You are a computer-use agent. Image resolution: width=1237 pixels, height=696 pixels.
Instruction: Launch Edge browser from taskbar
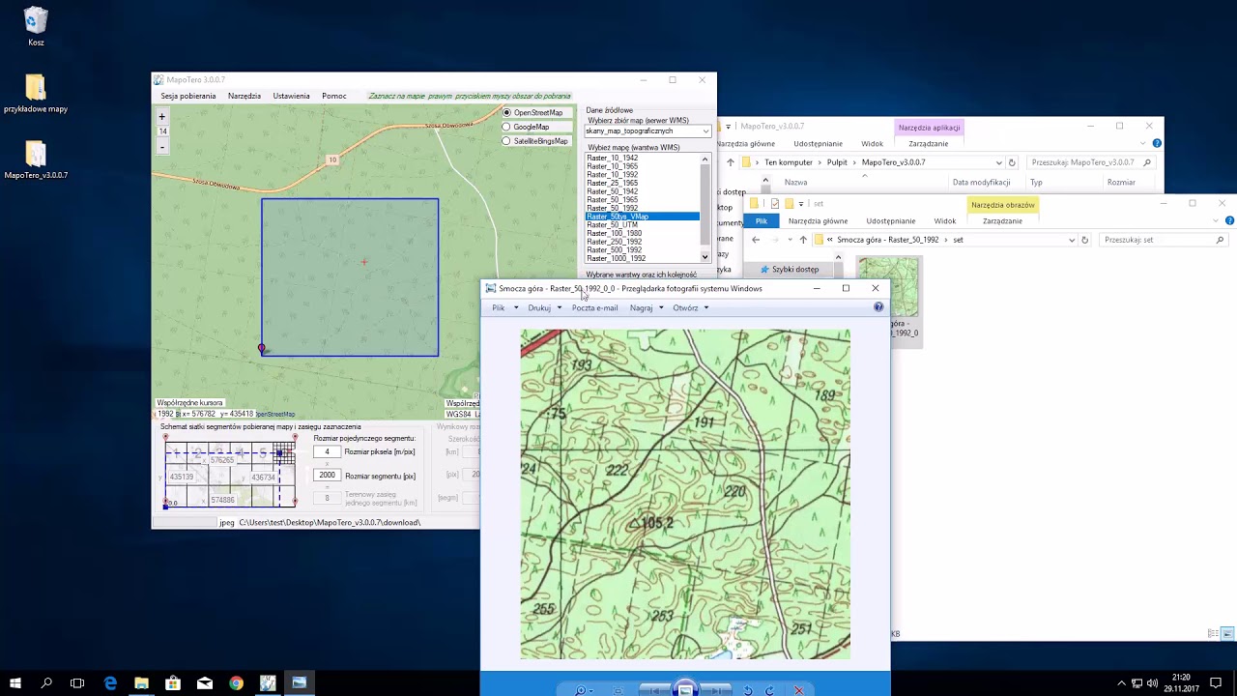pos(110,682)
